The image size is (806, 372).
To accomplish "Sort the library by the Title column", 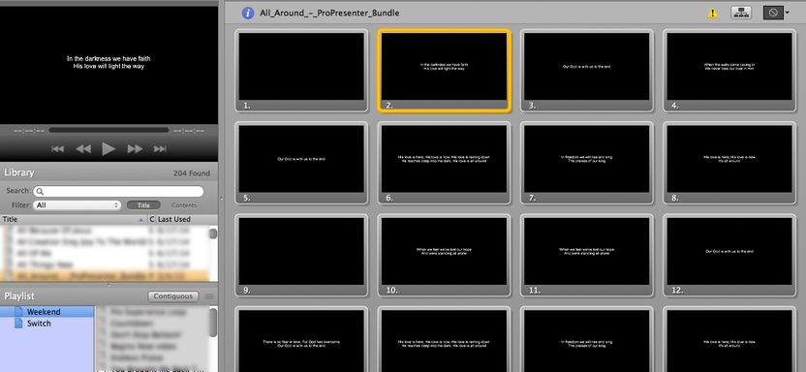I will pos(74,219).
